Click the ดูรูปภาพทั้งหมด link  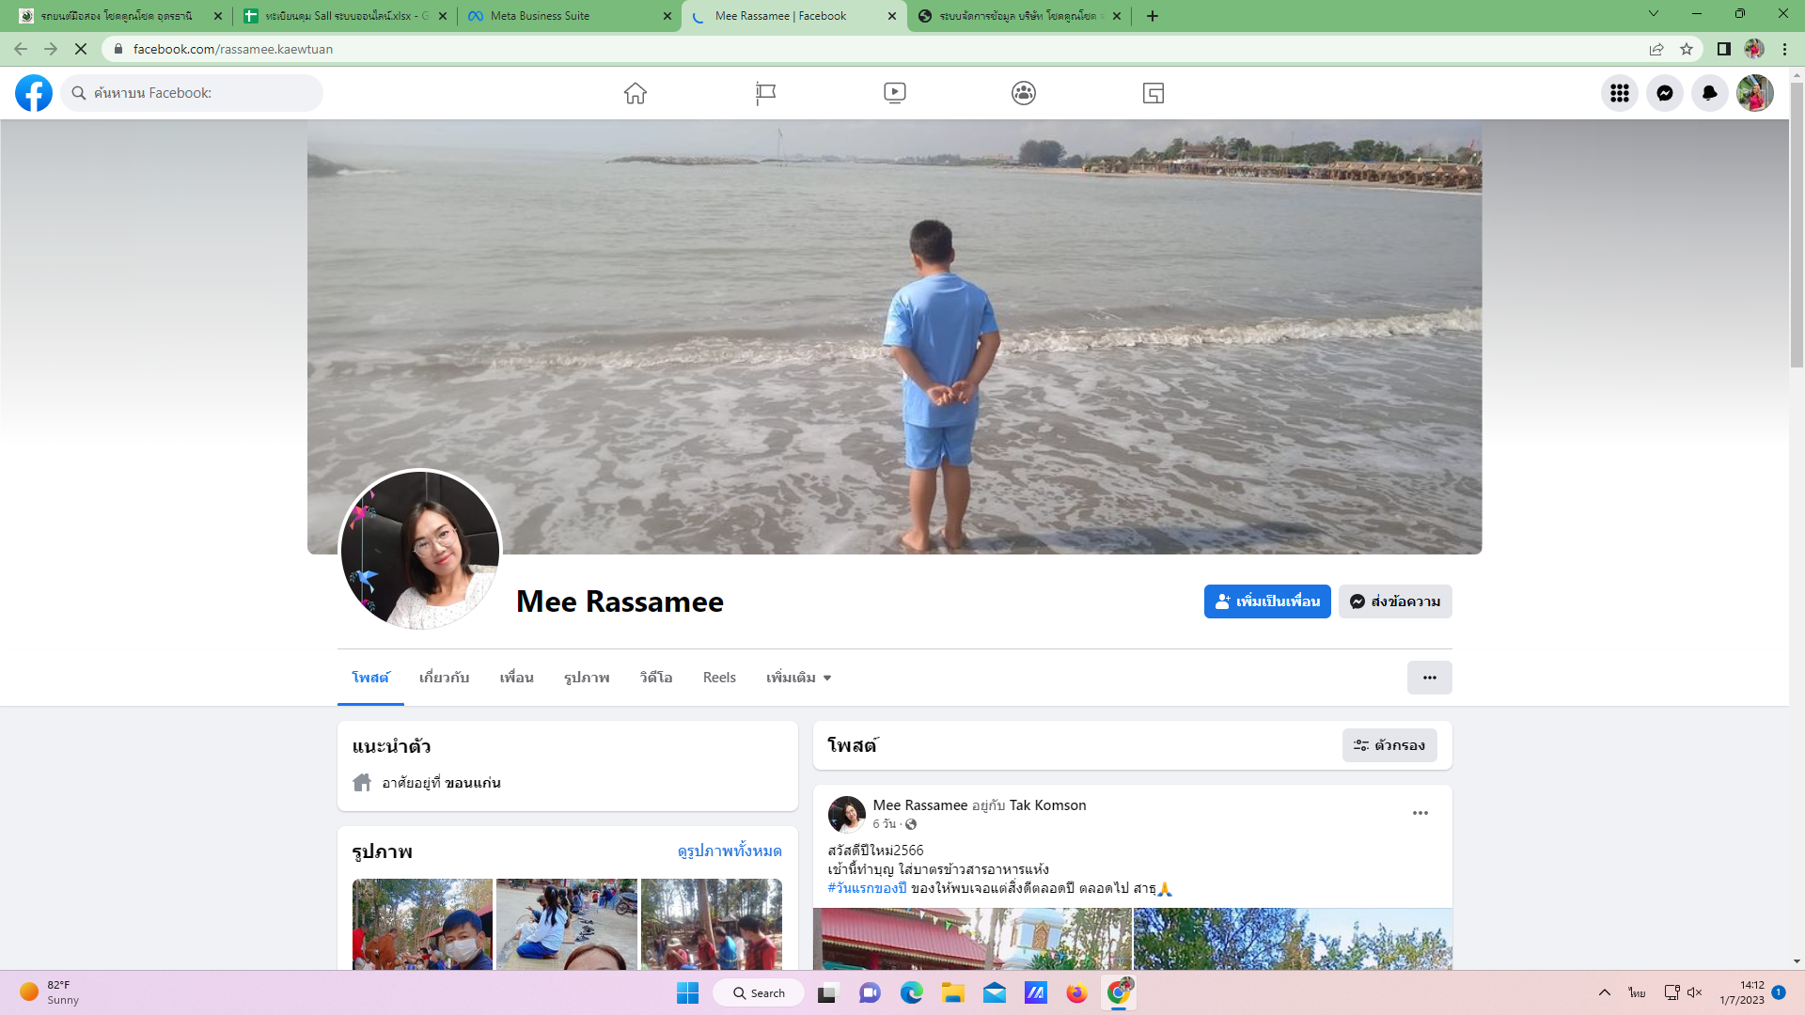(x=729, y=851)
